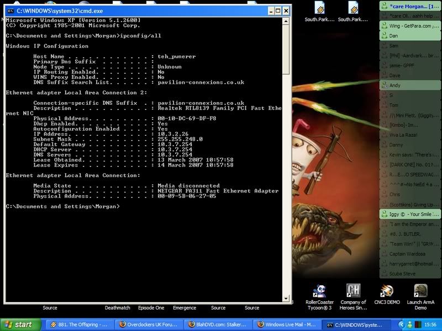442x331 pixels.
Task: Select contact 'jamie- GPPF'
Action: click(410, 65)
